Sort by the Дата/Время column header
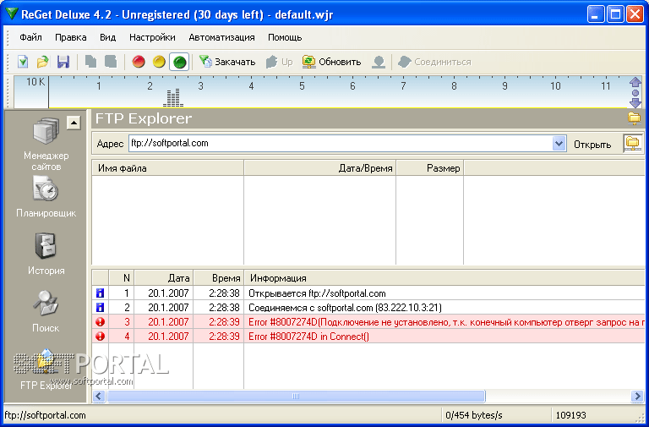Image resolution: width=649 pixels, height=427 pixels. [x=320, y=168]
